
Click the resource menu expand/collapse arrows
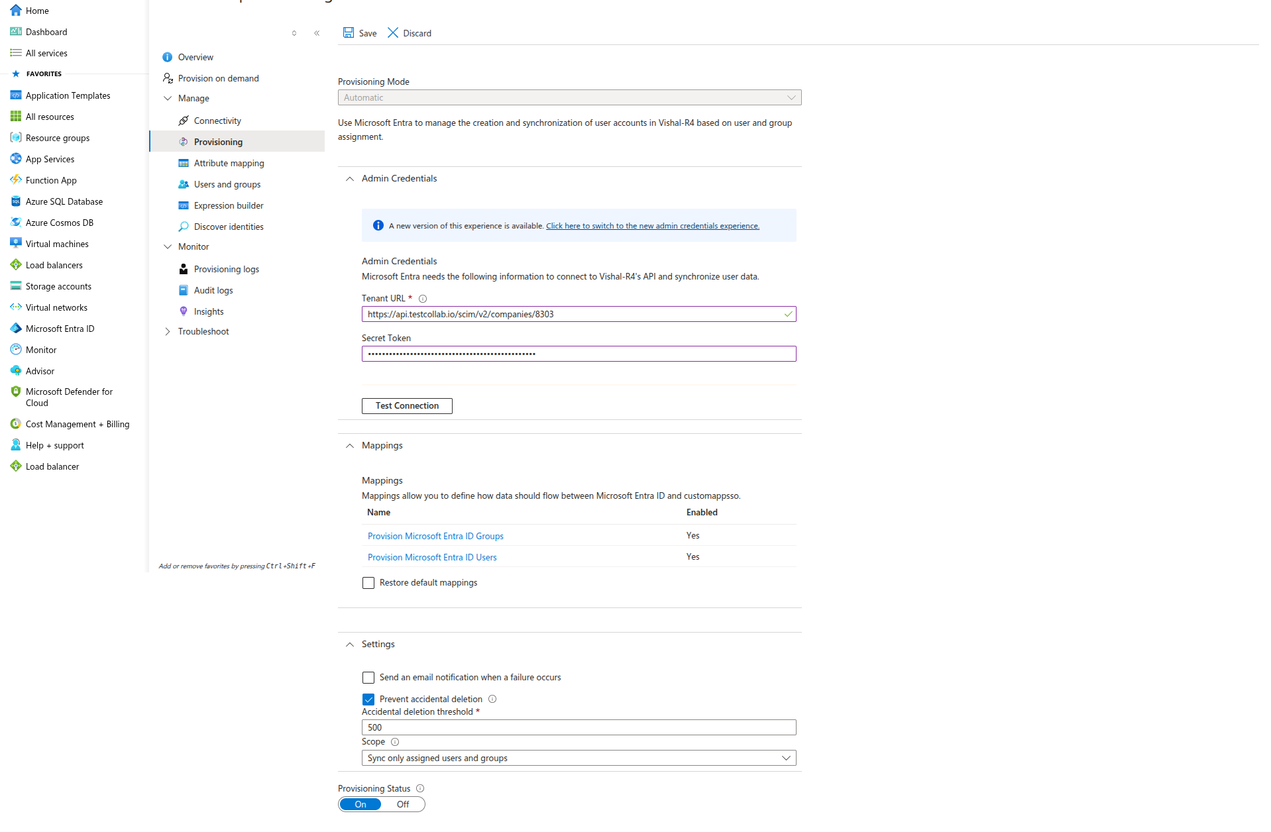coord(294,33)
